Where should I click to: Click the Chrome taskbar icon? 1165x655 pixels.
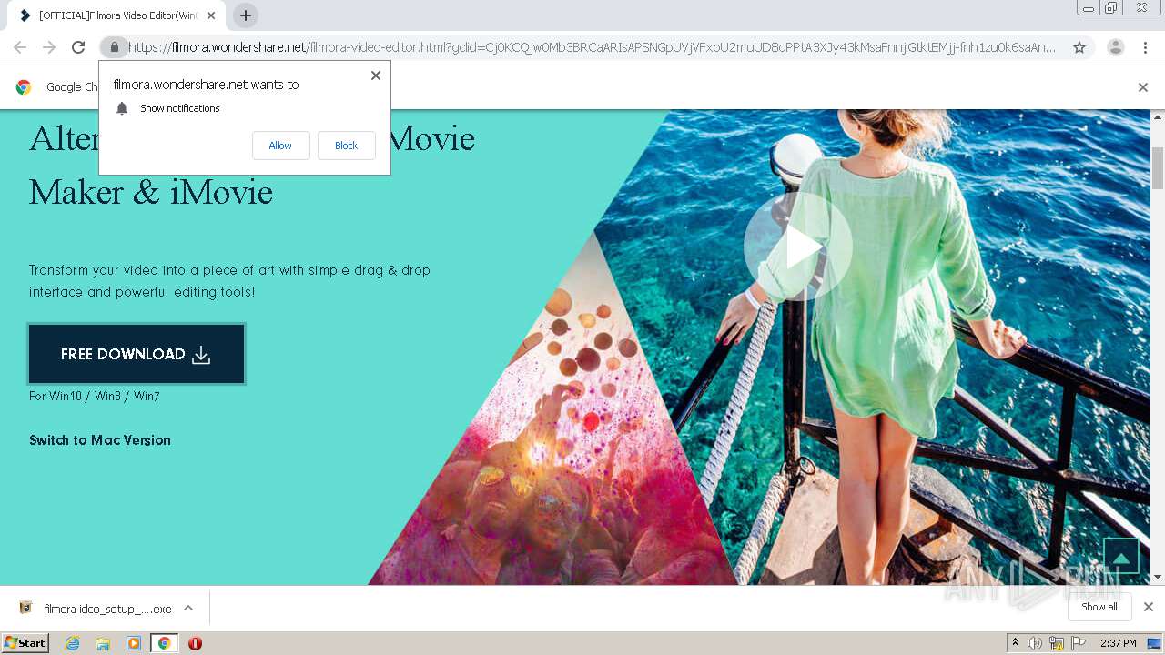point(164,643)
